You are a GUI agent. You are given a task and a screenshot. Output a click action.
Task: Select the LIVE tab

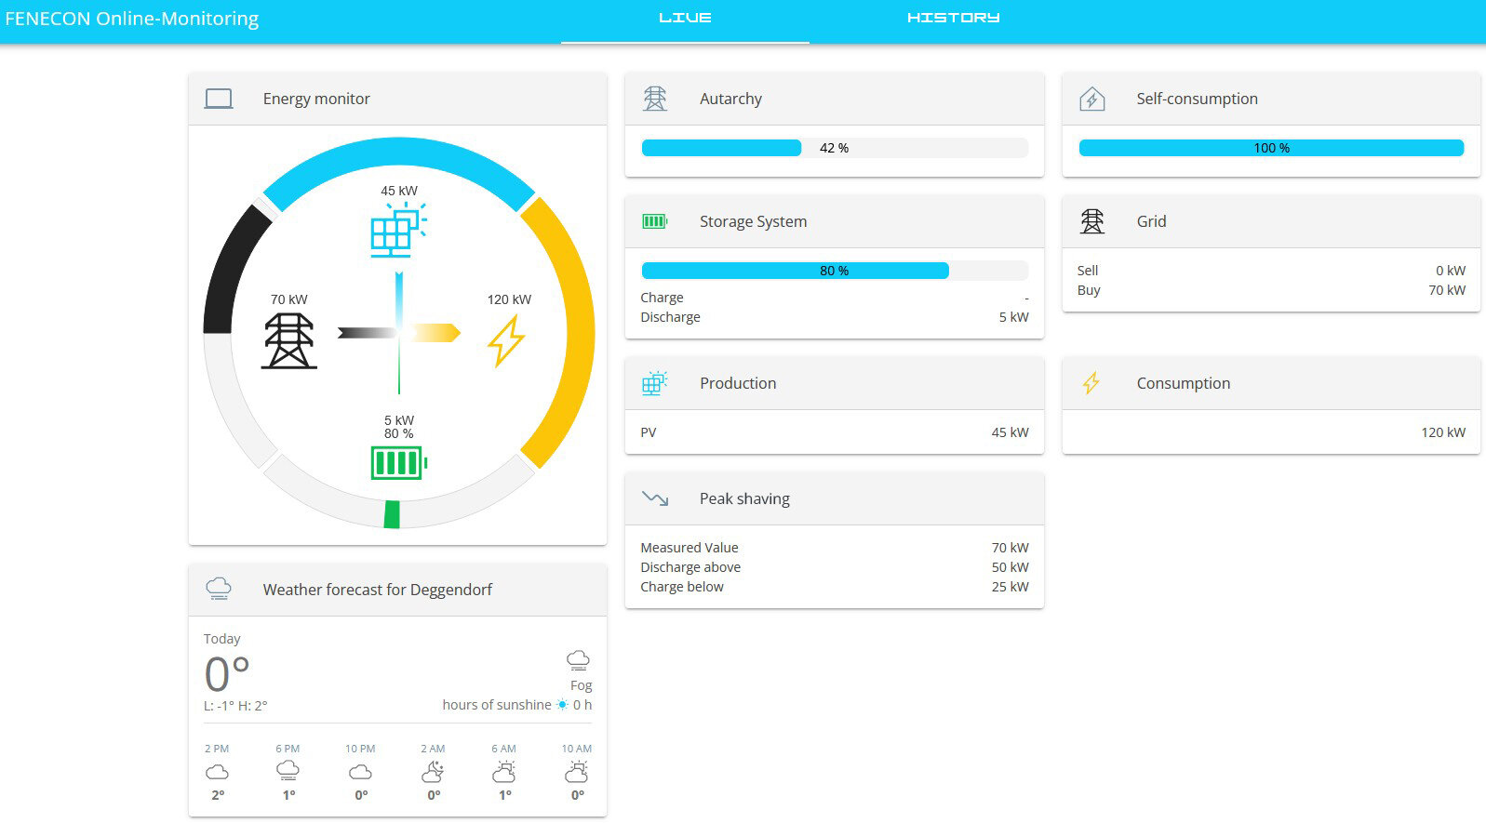coord(685,18)
